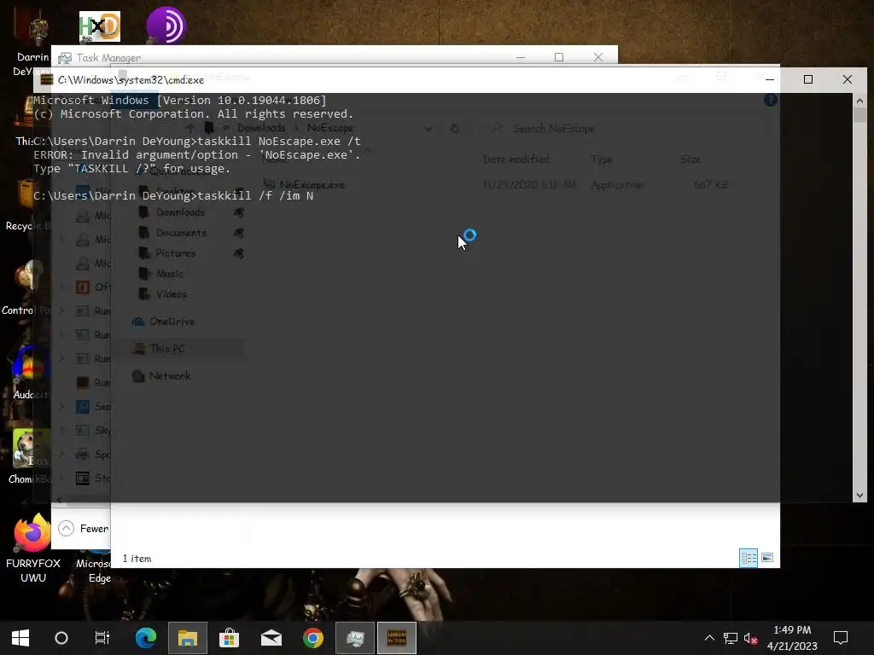This screenshot has height=655, width=874.
Task: Click the Windows Start button
Action: pos(20,638)
